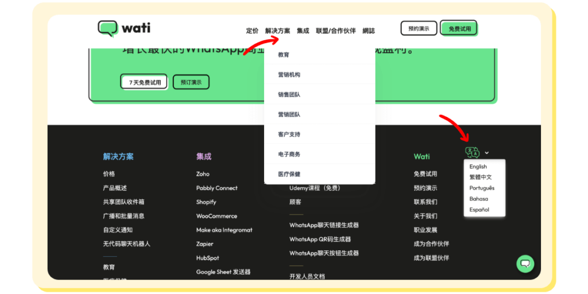Open the green chat widget
This screenshot has width=588, height=294.
tap(525, 264)
